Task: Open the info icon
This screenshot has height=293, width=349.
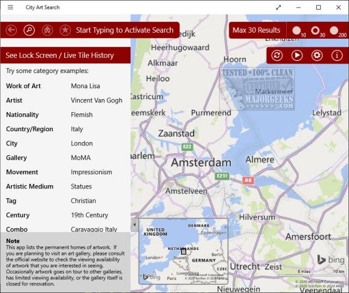Action: (337, 55)
